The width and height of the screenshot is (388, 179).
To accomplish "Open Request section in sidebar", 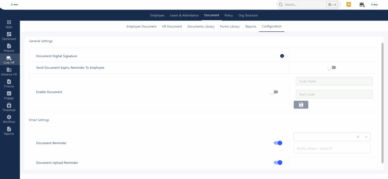I will 9,48.
